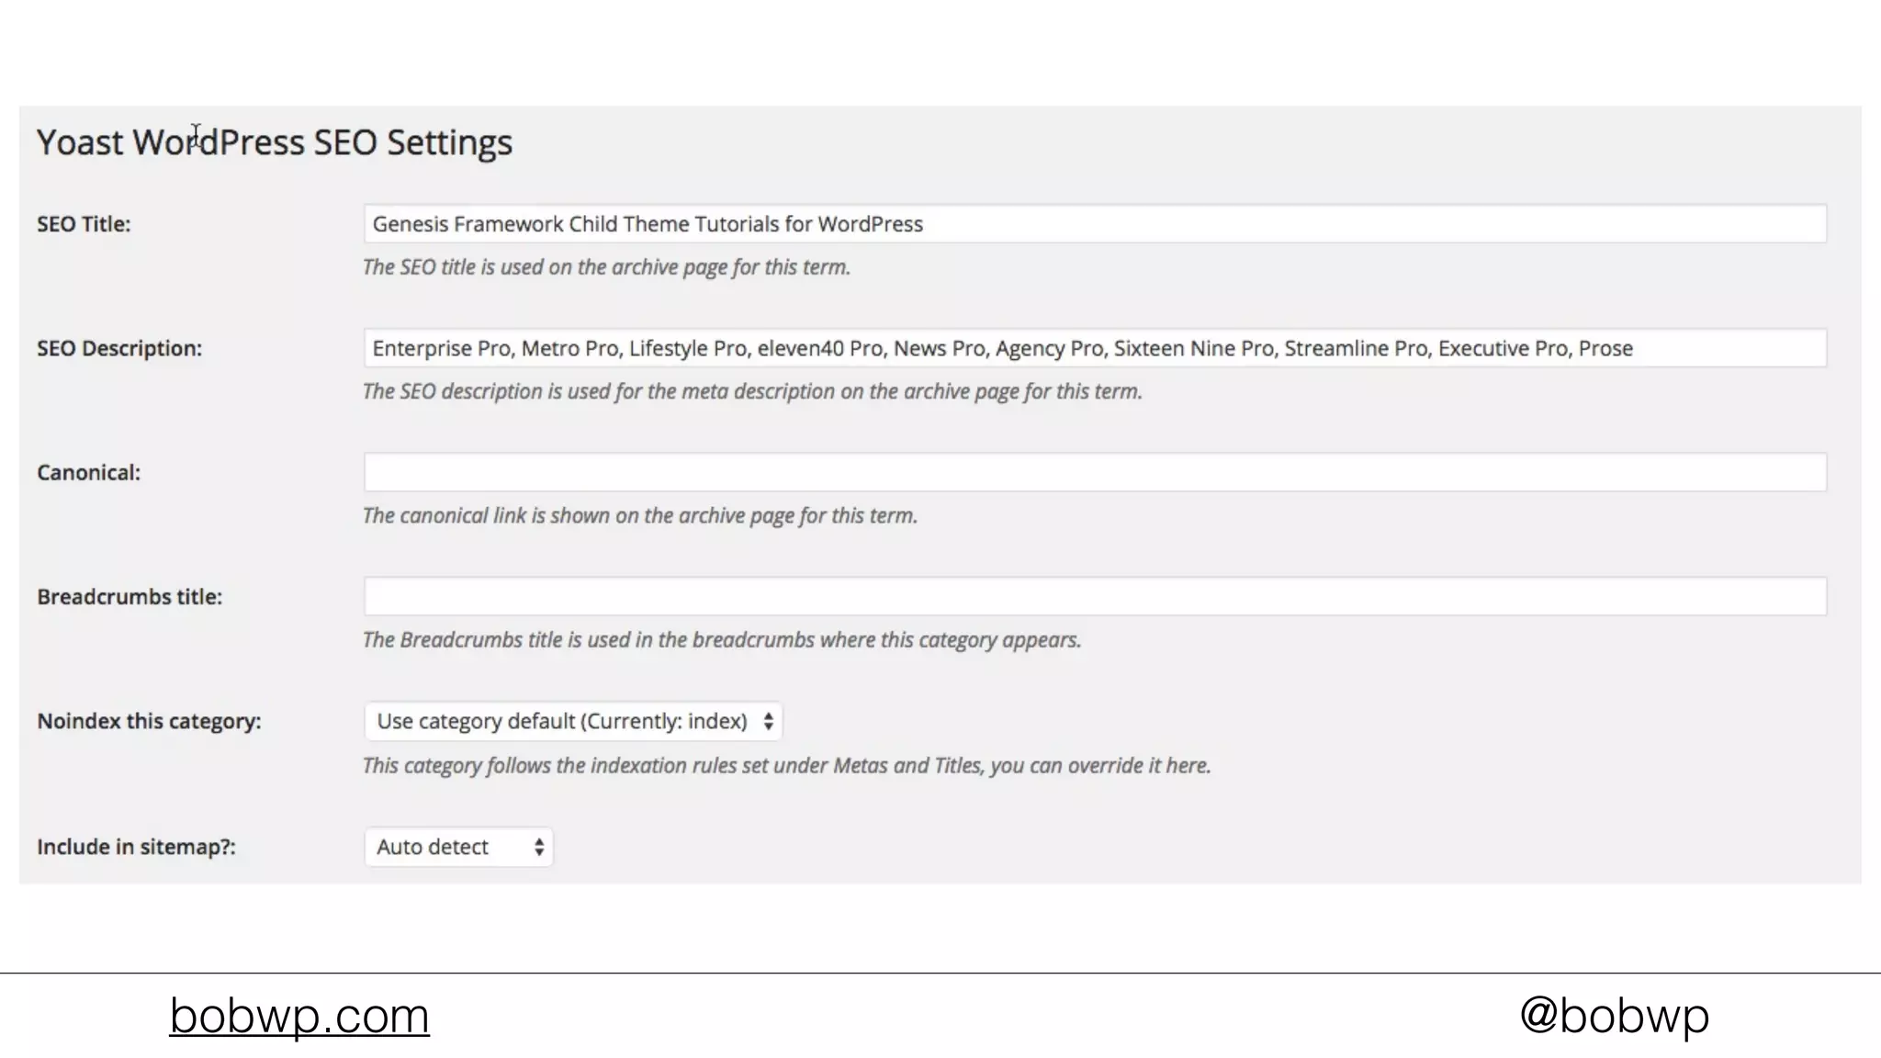This screenshot has height=1058, width=1881.
Task: Click the "Breadcrumbs title:" label
Action: (x=130, y=597)
